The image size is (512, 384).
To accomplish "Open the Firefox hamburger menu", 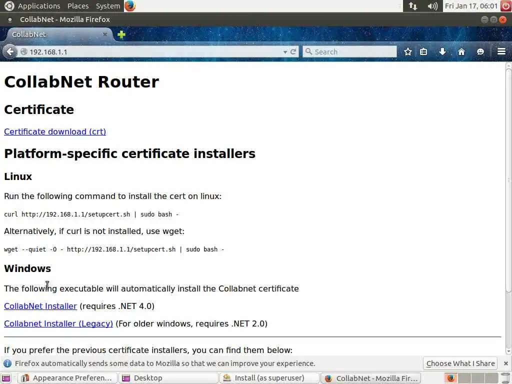I will [x=501, y=51].
